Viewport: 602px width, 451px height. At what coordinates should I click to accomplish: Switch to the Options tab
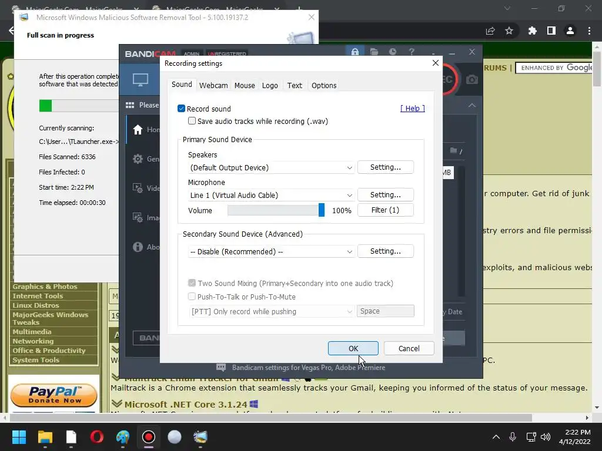(x=324, y=86)
